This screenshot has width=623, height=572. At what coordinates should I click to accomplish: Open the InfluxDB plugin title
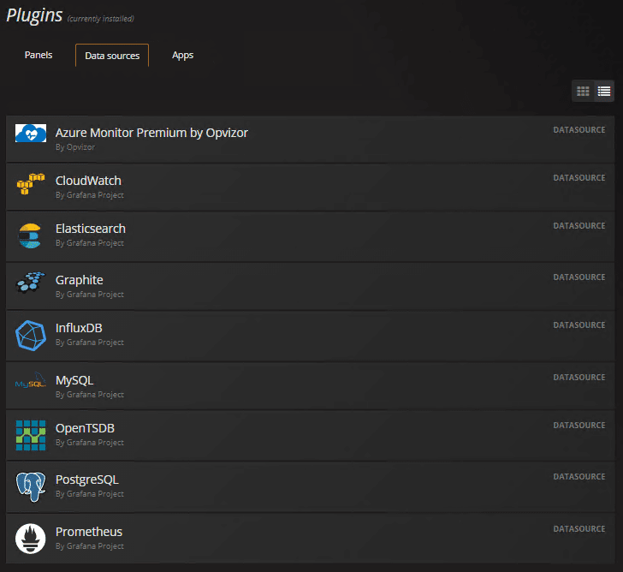[x=79, y=328]
